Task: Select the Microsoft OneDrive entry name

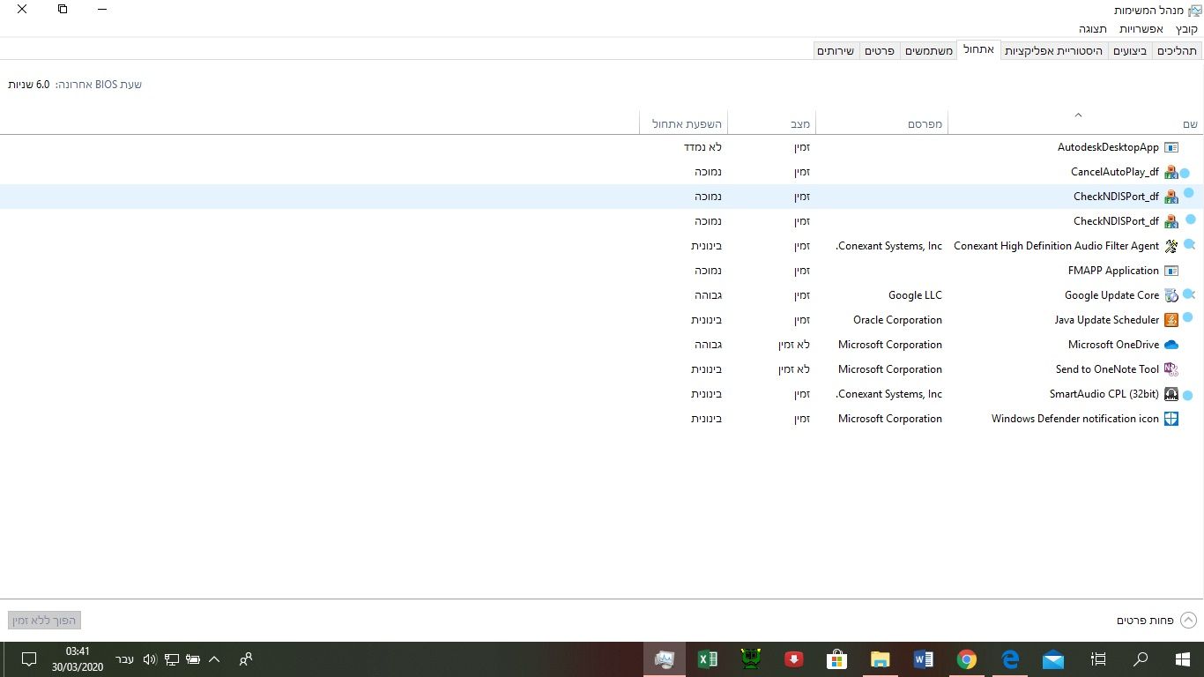Action: (x=1113, y=345)
